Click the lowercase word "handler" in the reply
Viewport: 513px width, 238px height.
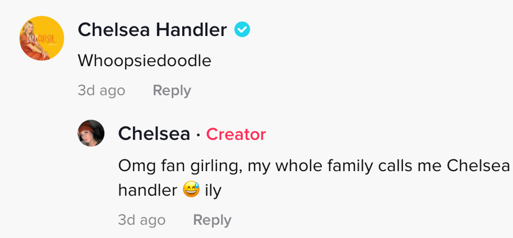point(148,191)
